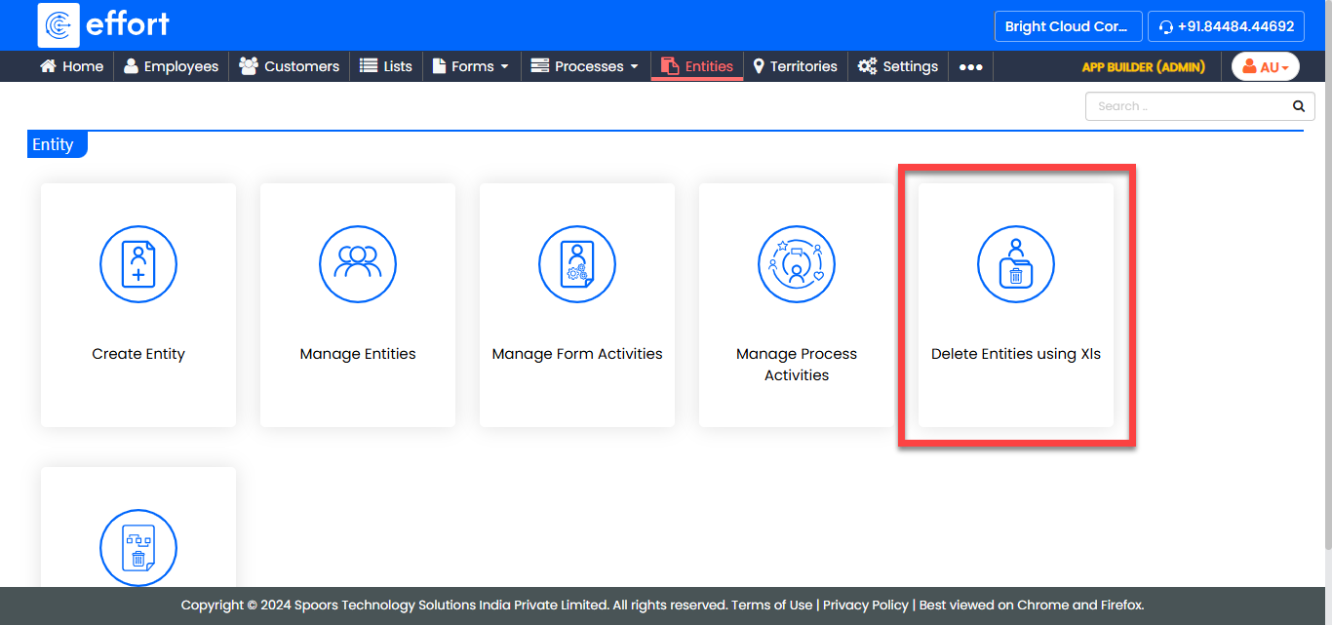Screen dimensions: 1332x625
Task: Click the Delete Entities using Xls icon
Action: pyautogui.click(x=1016, y=264)
